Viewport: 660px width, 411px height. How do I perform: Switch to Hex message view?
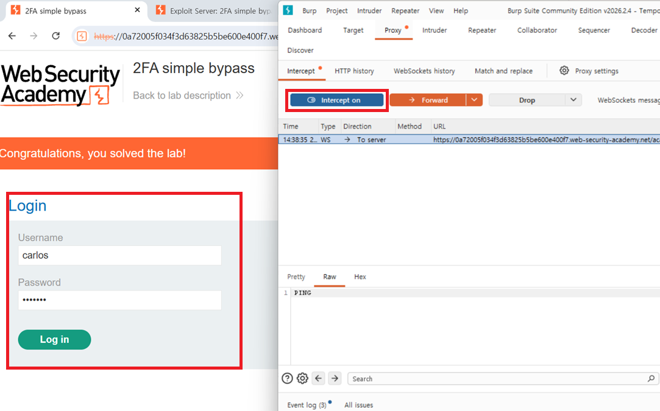coord(360,277)
